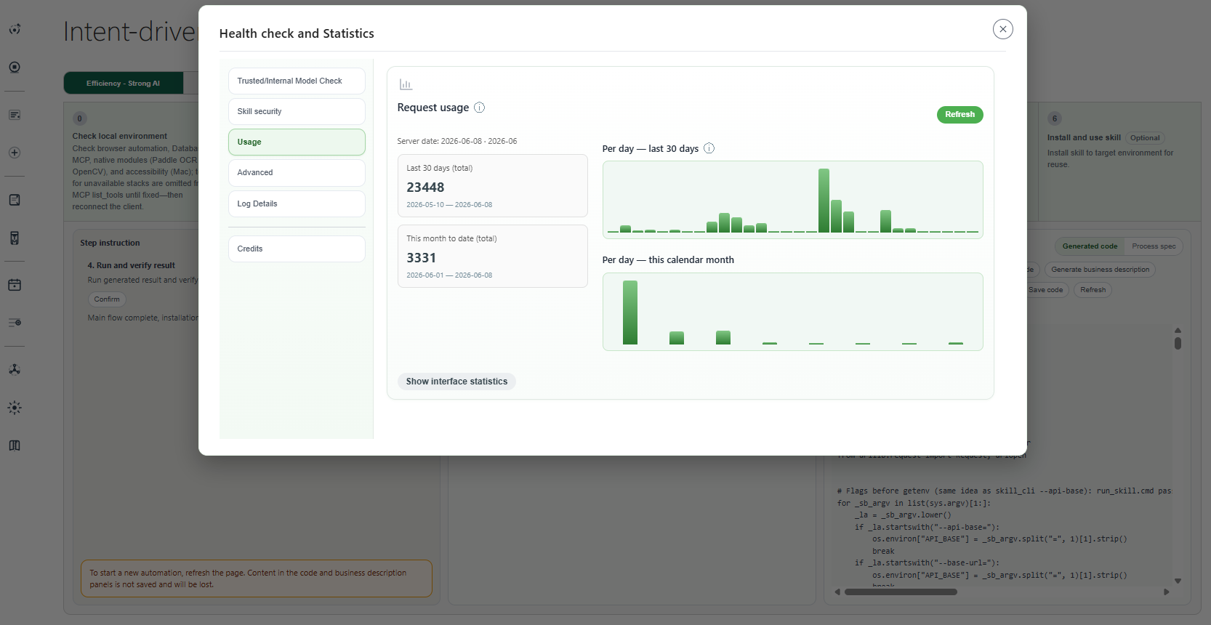Select the Usage tab
This screenshot has height=625, width=1211.
click(x=297, y=142)
